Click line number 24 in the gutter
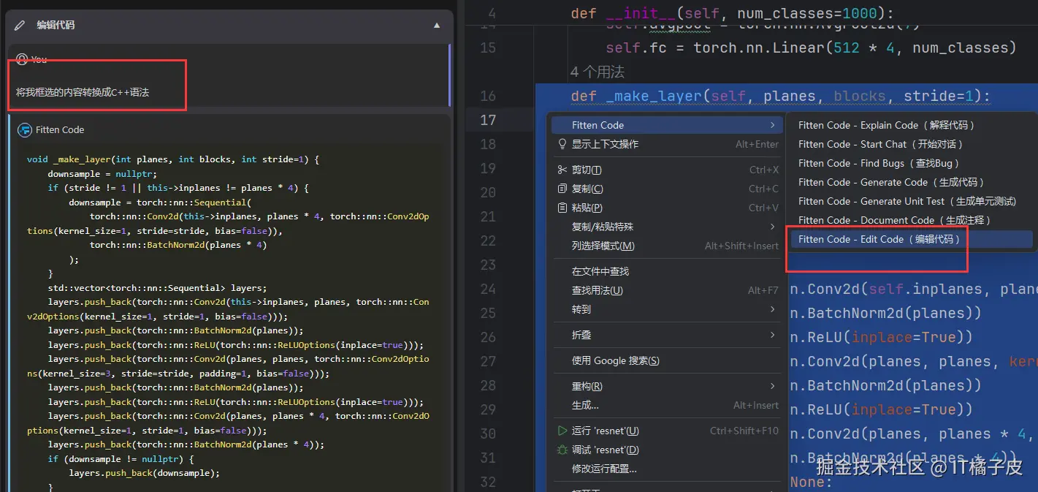Viewport: 1038px width, 492px height. click(x=487, y=289)
